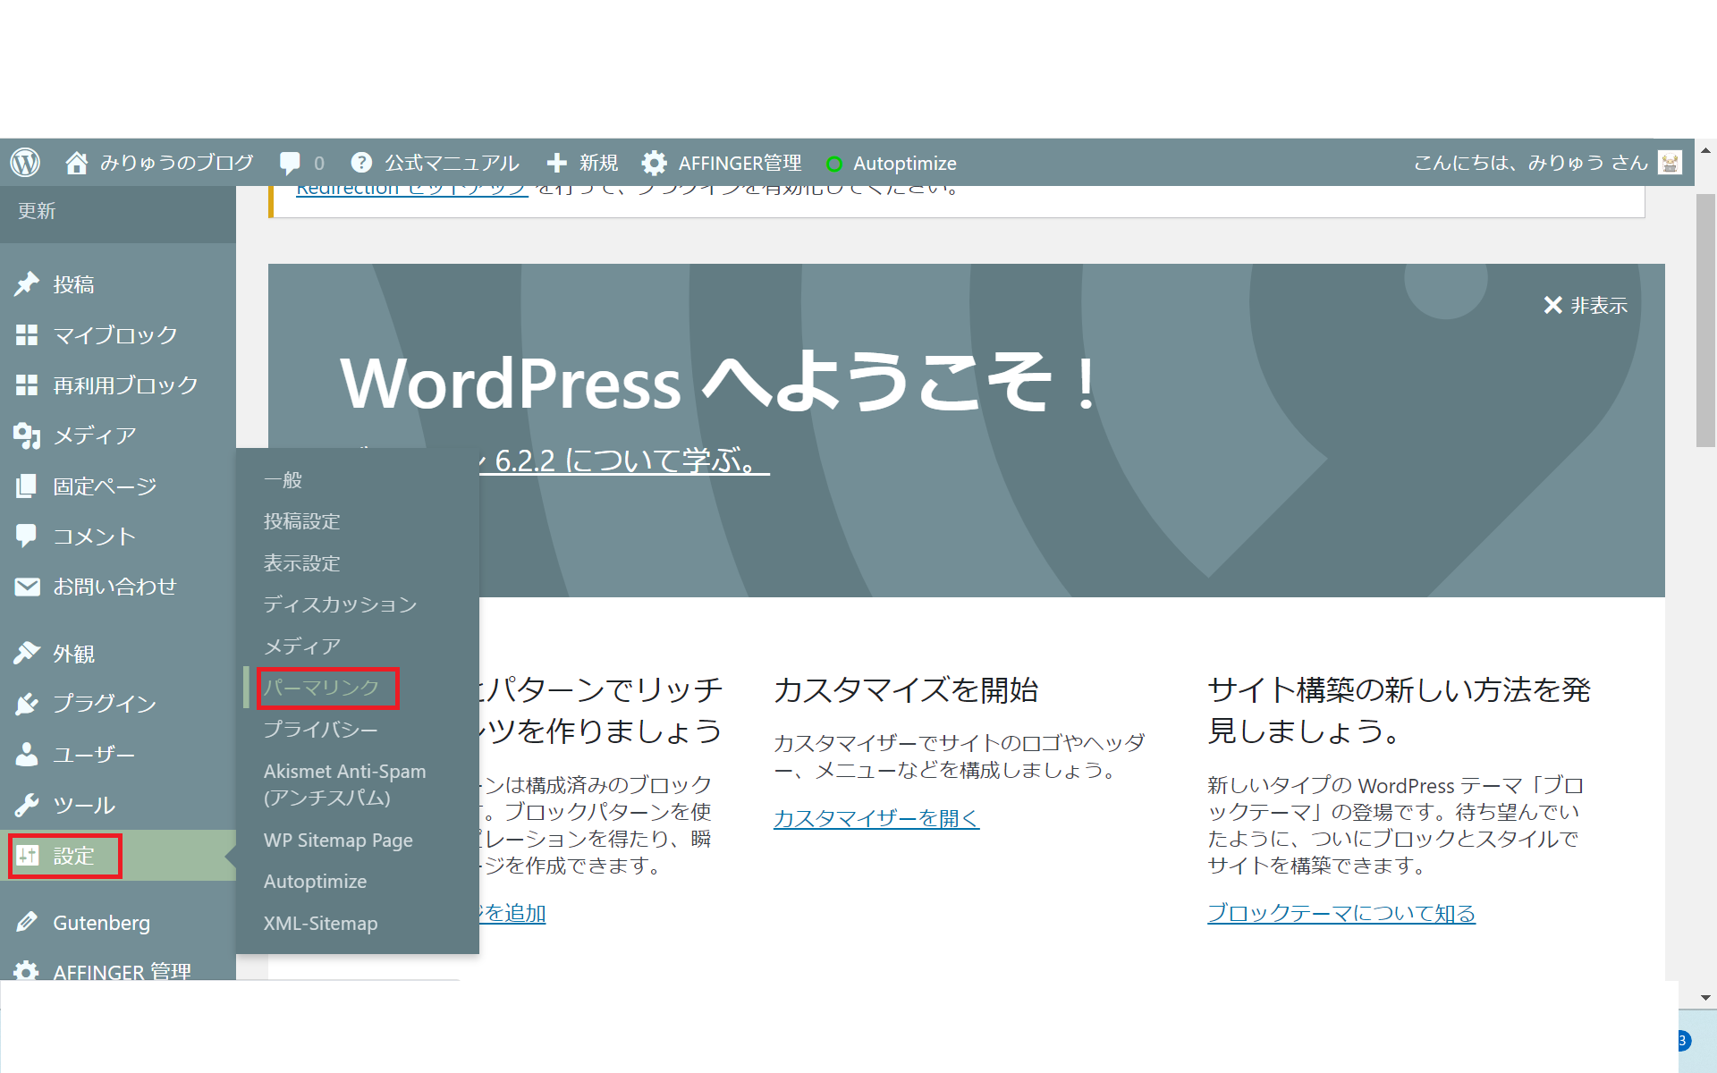Screen dimensions: 1717x1073
Task: Click the envelope icon for お問い合わせ
Action: point(27,587)
